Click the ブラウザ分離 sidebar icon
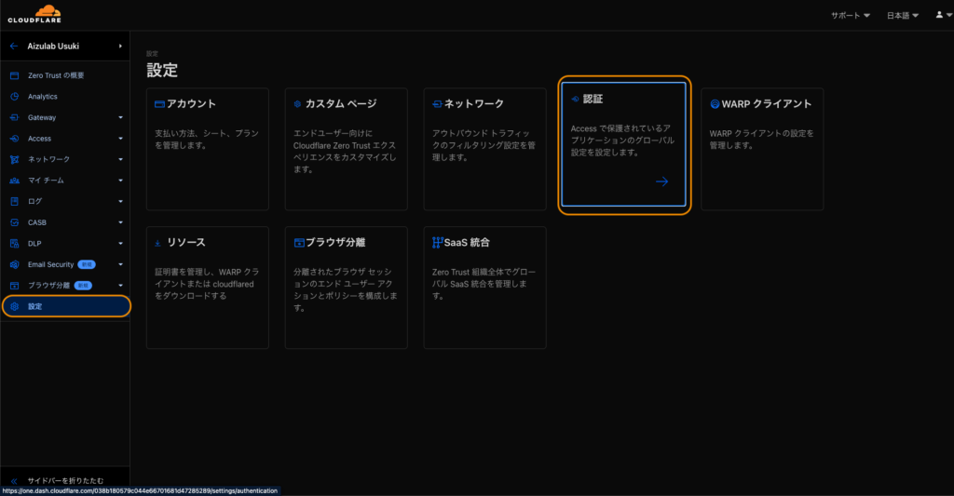Screen dimensions: 954x496 15,286
